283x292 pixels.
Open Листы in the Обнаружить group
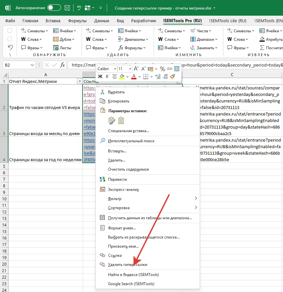[x=62, y=48]
